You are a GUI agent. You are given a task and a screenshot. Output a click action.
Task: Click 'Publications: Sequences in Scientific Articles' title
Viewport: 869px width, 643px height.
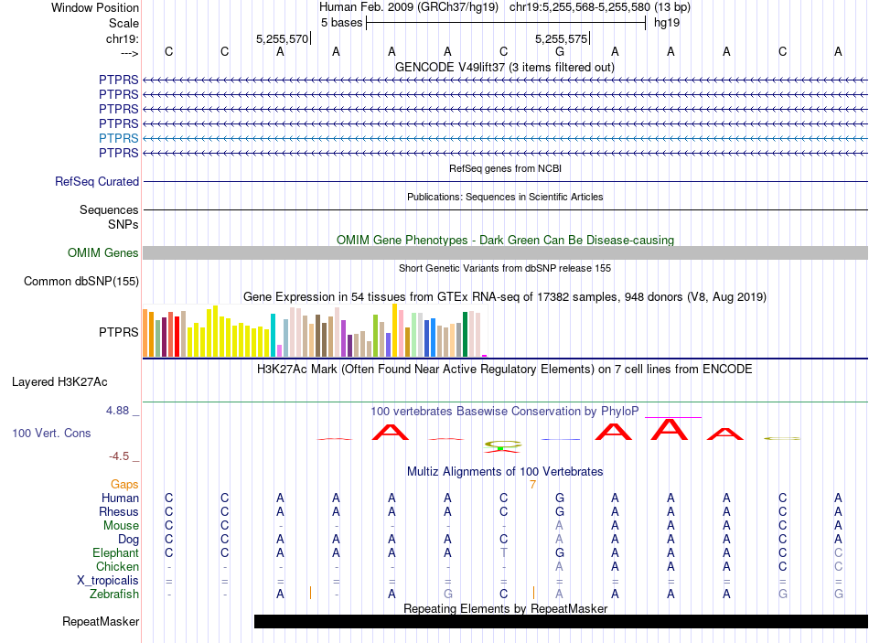pyautogui.click(x=505, y=197)
